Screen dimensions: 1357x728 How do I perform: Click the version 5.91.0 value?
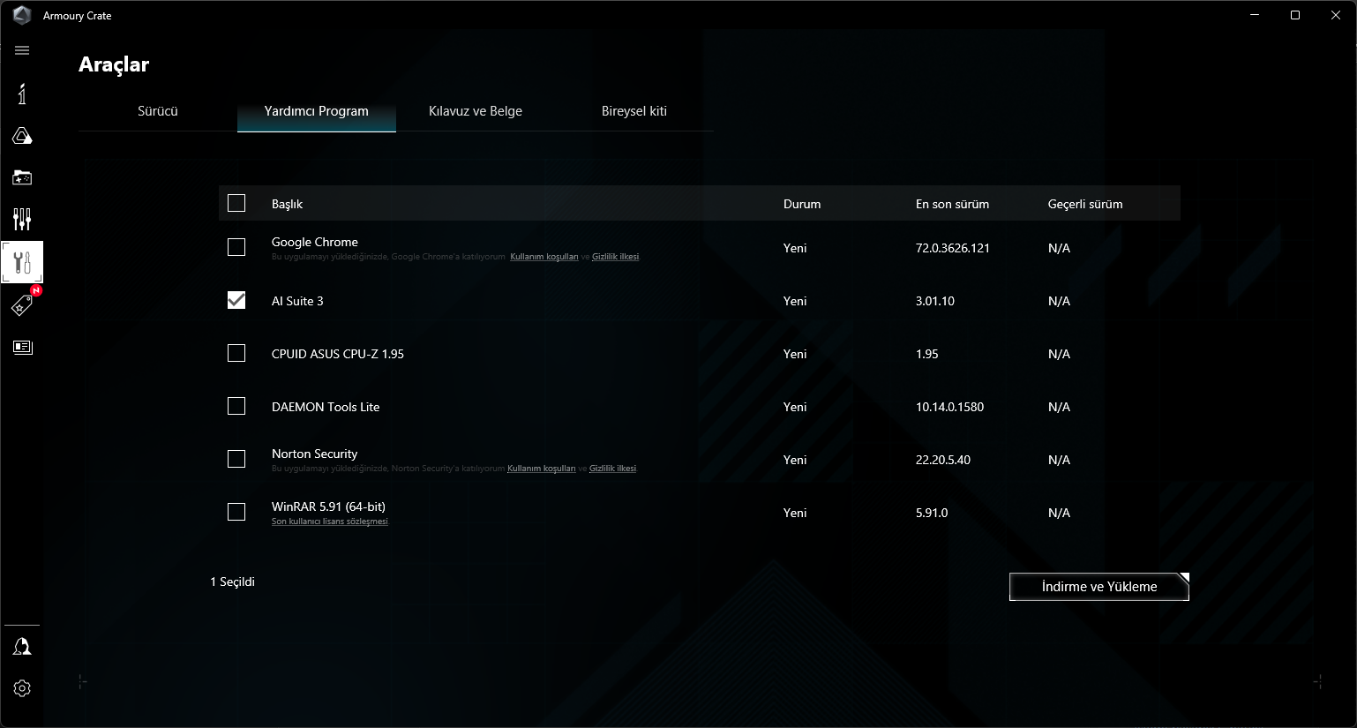[932, 513]
